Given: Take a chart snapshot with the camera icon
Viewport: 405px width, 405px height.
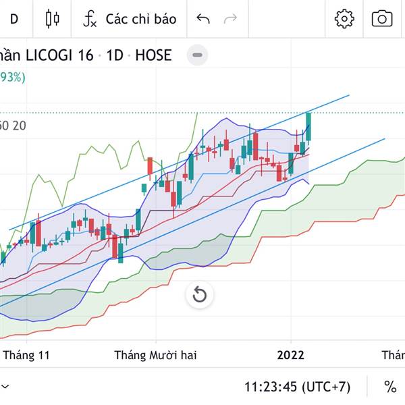Looking at the screenshot, I should point(382,19).
